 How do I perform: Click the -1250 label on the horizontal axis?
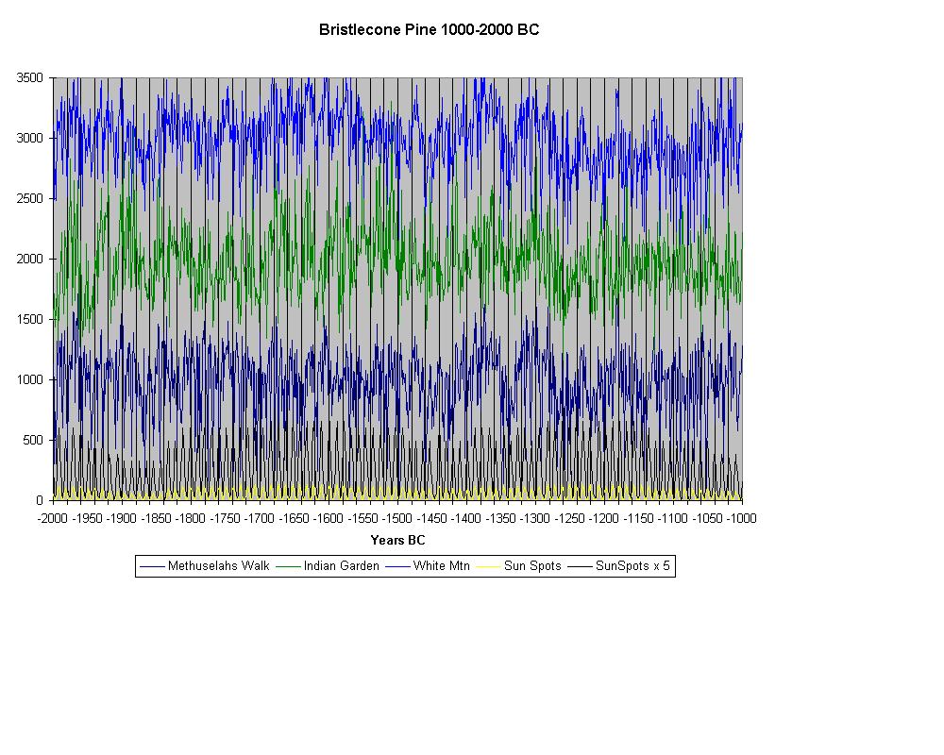pos(570,518)
